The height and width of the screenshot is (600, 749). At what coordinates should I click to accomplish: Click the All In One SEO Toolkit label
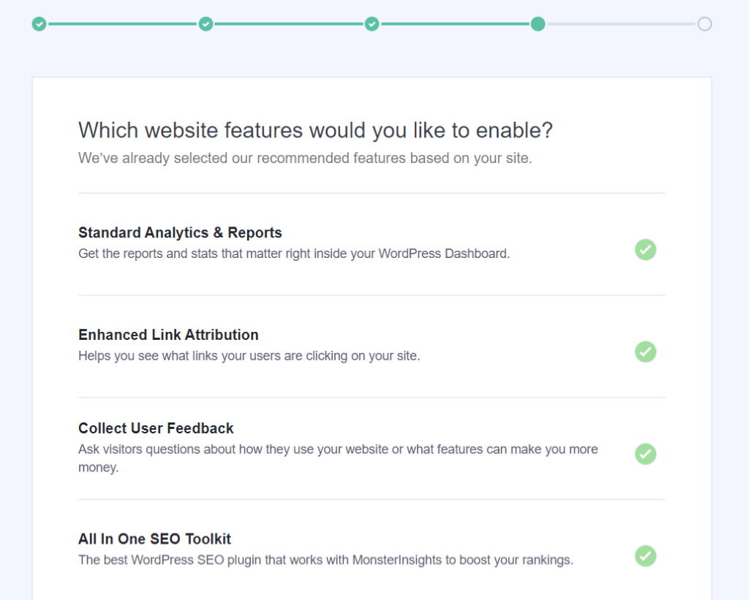point(154,539)
